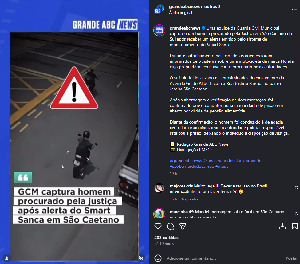Screen dimensions: 300x264
Task: Show tagged people icon on video
Action: [7, 258]
